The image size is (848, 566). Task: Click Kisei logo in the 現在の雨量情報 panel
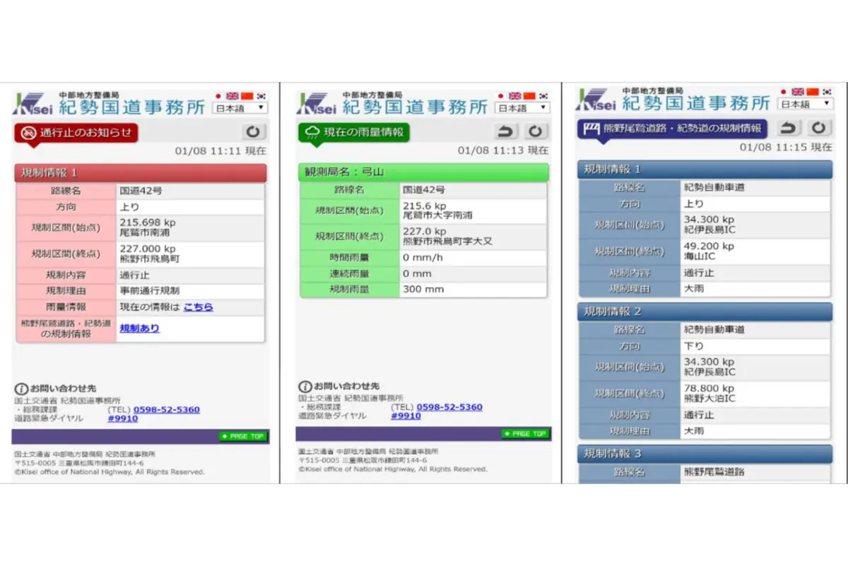click(x=316, y=104)
